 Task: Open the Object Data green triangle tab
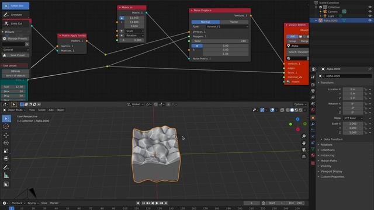tap(313, 149)
